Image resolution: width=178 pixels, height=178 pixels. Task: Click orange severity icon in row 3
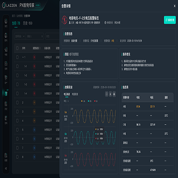coord(34,112)
